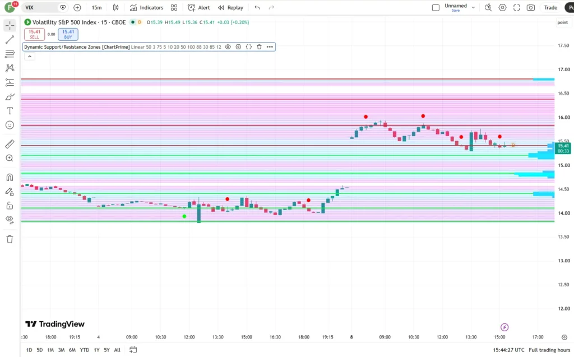Take a chart snapshot with camera icon
The height and width of the screenshot is (357, 574).
(531, 7)
